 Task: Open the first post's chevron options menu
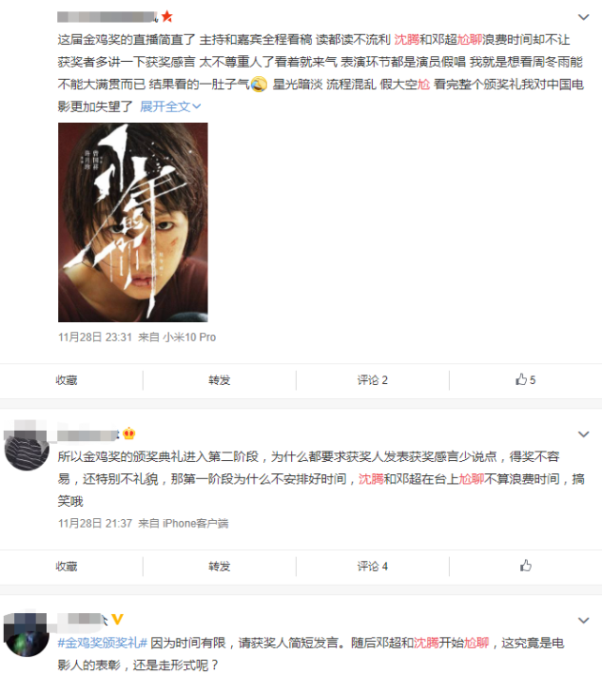(583, 17)
